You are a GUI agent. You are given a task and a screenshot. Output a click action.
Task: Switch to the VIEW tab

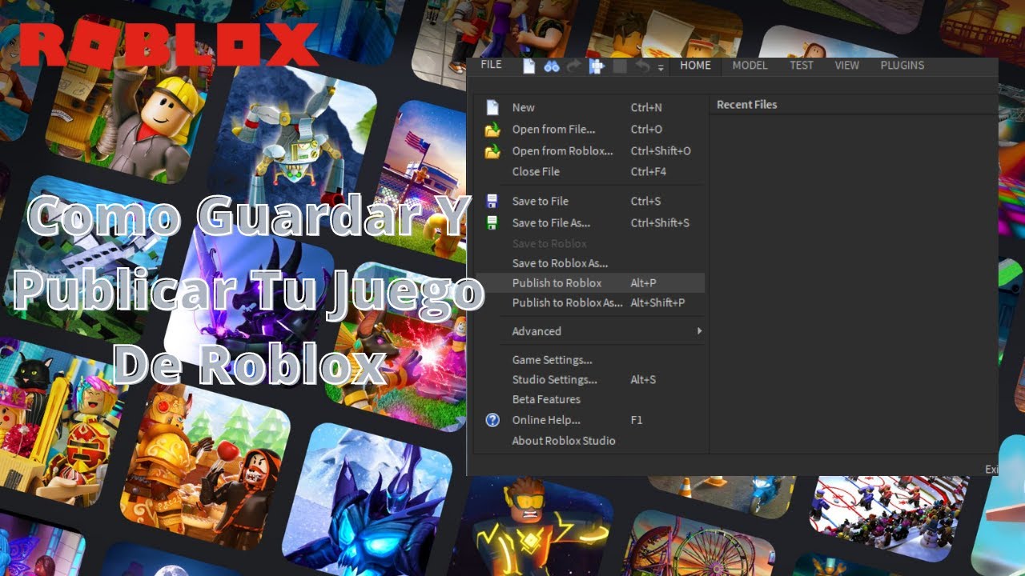(847, 66)
